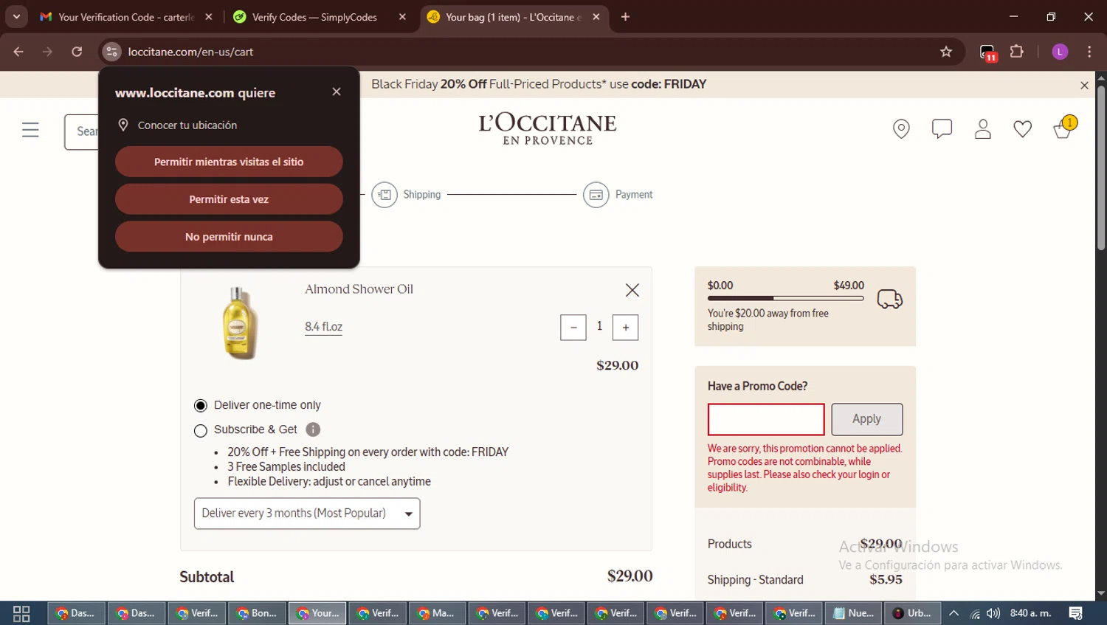
Task: Click the delivery truck icon
Action: click(x=890, y=299)
